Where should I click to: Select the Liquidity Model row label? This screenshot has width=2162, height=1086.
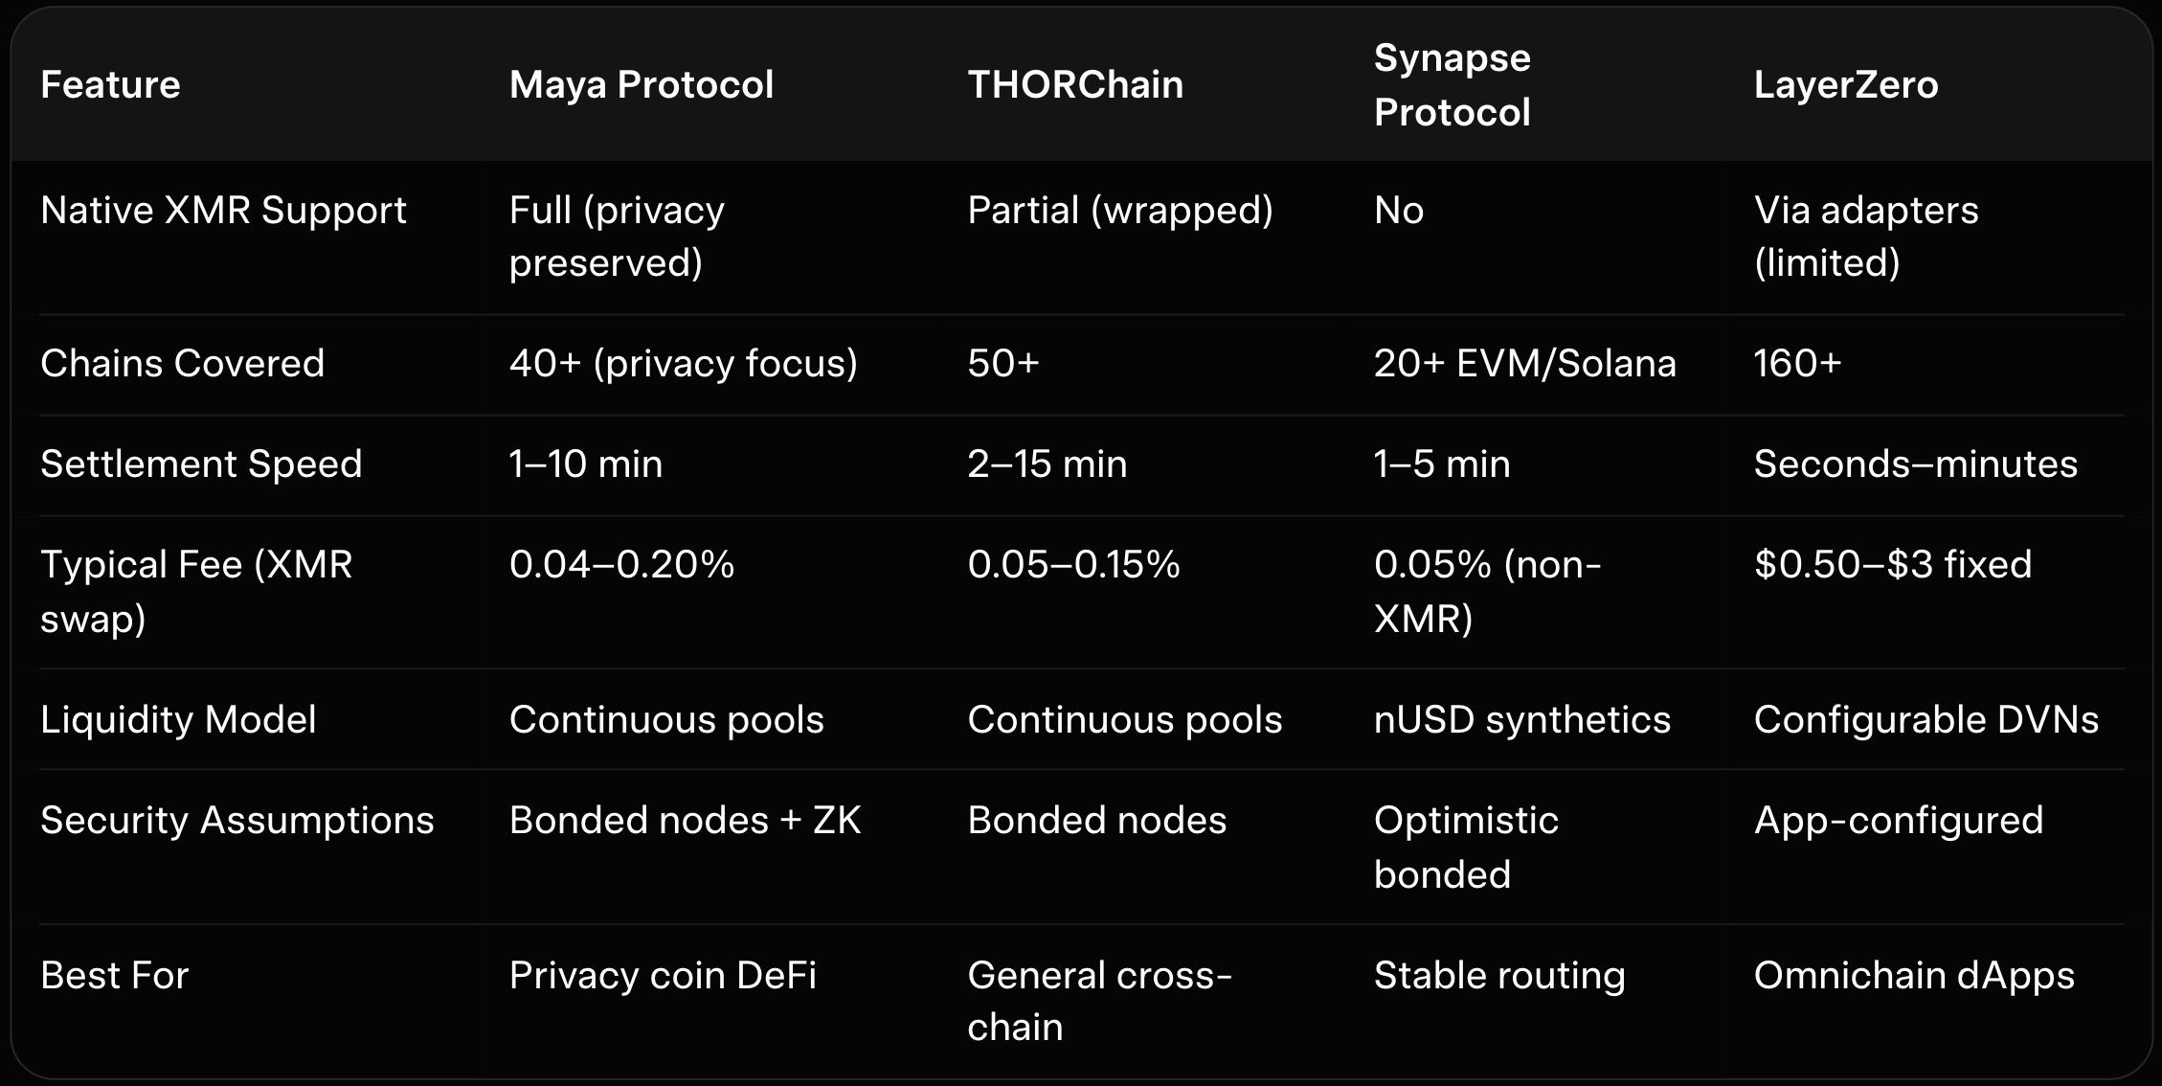point(178,719)
